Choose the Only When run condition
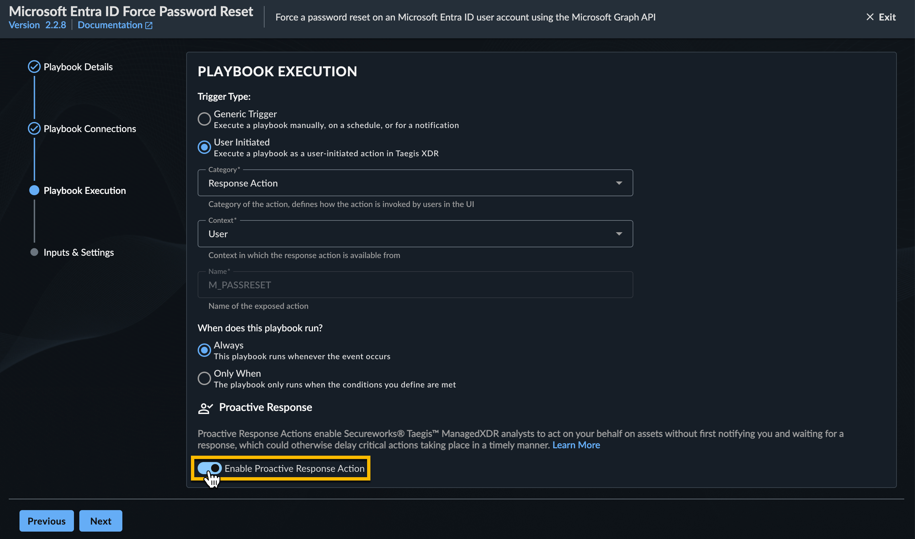915x539 pixels. pos(204,378)
